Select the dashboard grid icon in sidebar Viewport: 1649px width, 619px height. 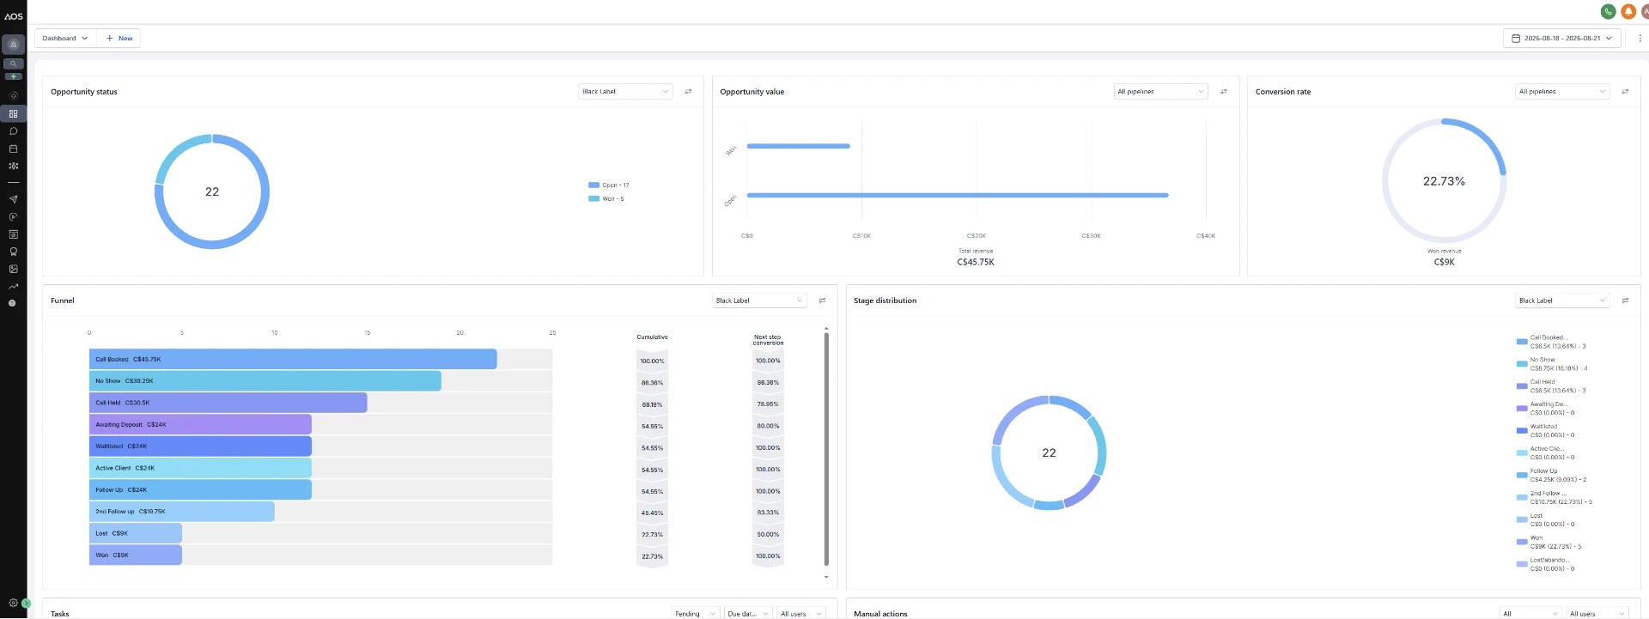coord(13,113)
